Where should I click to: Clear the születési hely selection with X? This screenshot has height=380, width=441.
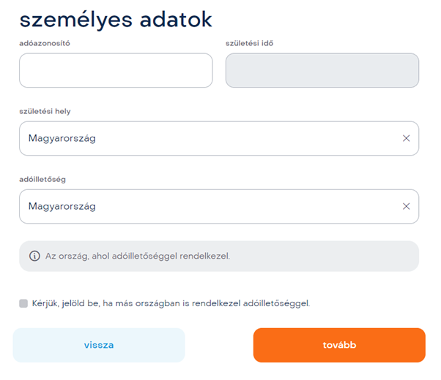406,138
